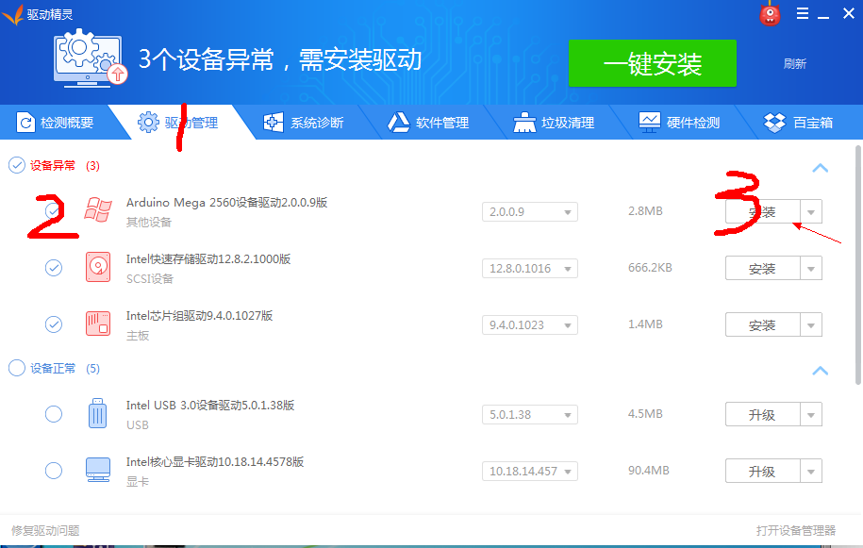Image resolution: width=863 pixels, height=548 pixels.
Task: Click the 刷新 refresh link
Action: [795, 64]
